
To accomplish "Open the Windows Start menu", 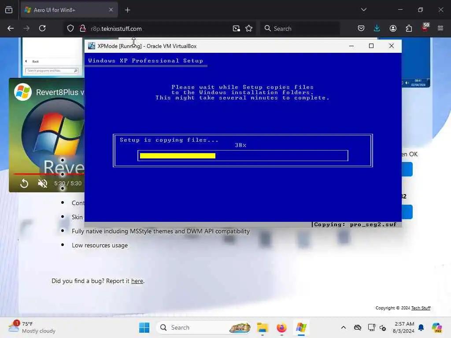I will pyautogui.click(x=144, y=327).
